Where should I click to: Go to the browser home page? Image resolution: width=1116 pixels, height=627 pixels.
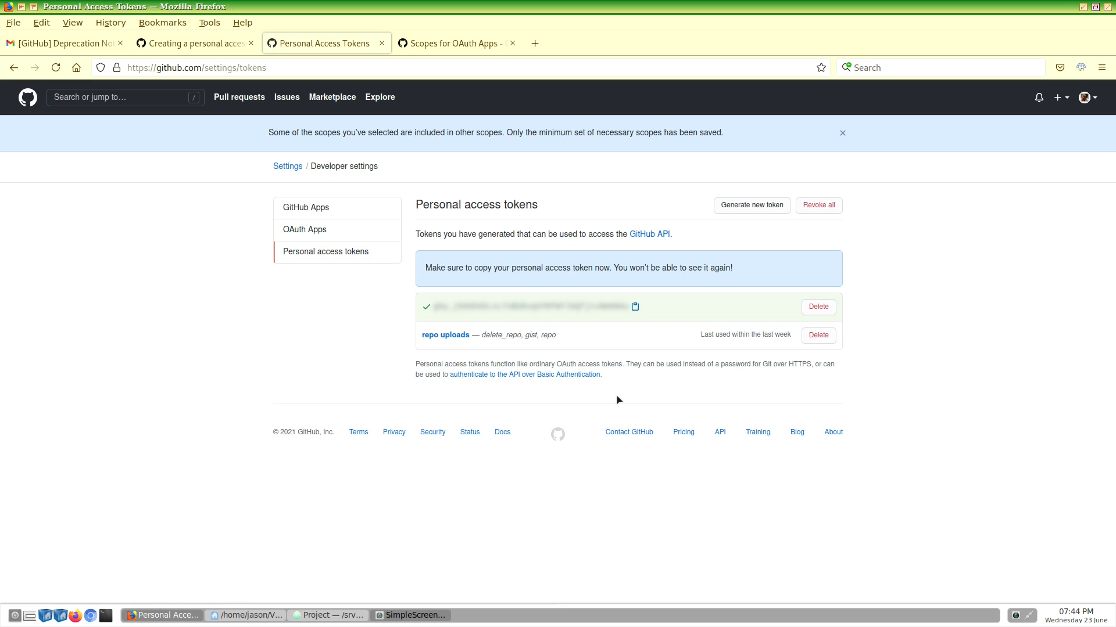[76, 68]
